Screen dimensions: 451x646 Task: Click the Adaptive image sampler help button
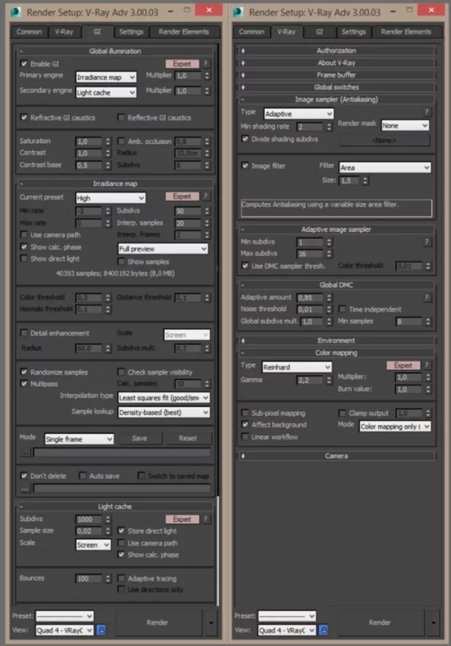(x=427, y=242)
